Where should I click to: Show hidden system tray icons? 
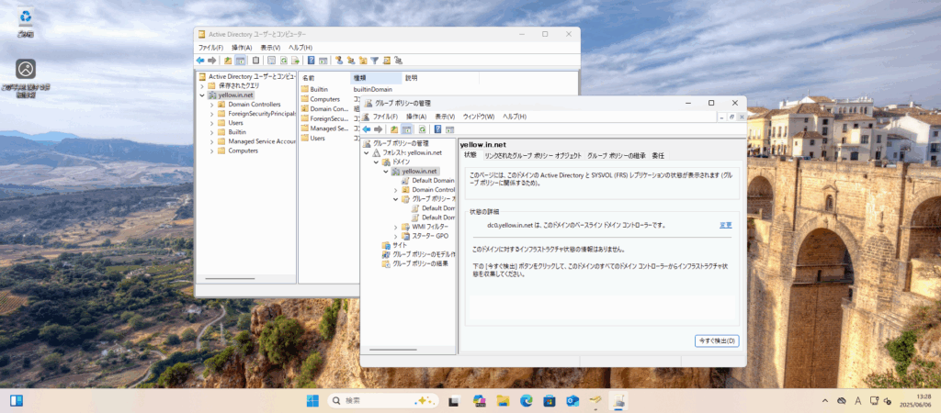pos(824,400)
